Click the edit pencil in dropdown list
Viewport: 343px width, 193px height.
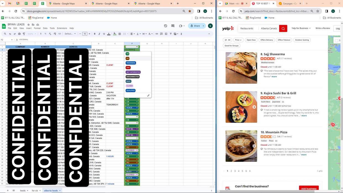point(148,96)
